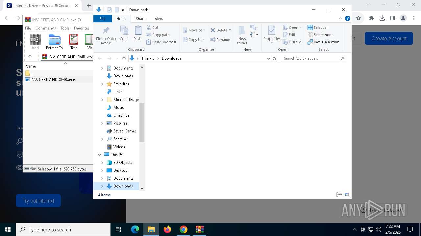Open Microsoft Edge from taskbar
421x236 pixels.
[135, 229]
